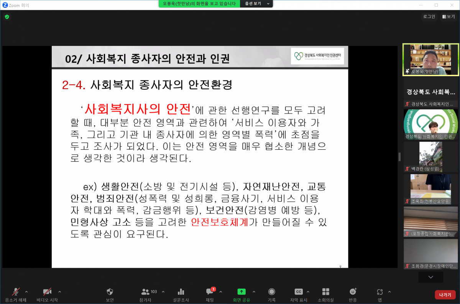Viewport: 460px width, 304px height.
Task: Select 백경란 (삼성원) participant thumbnail
Action: [430, 156]
